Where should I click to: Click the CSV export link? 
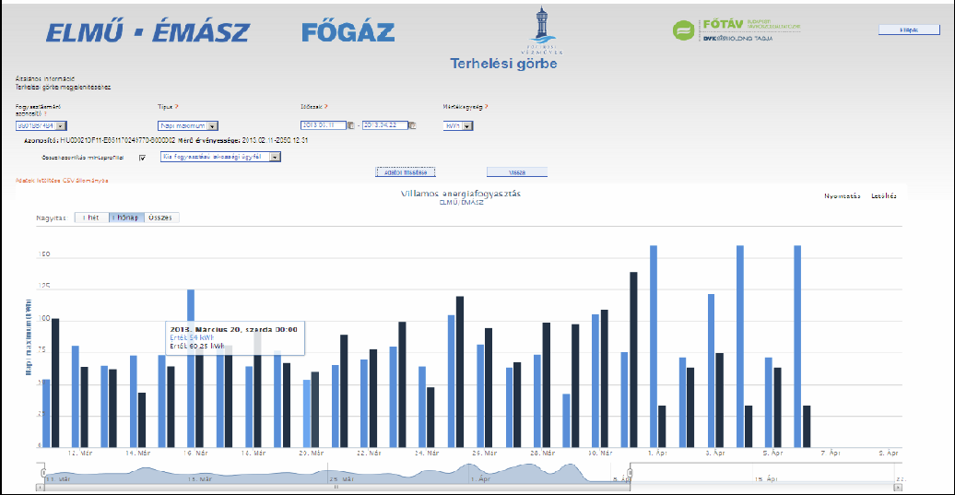point(62,181)
